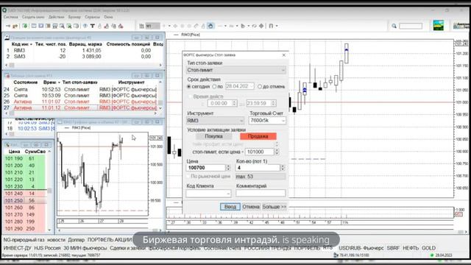471x265 pixels.
Task: Click the search magnifier icon in the toolbar
Action: 394,26
